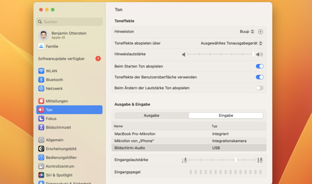Click the Eingangspegel level meter
The height and width of the screenshot is (184, 312).
(x=225, y=172)
